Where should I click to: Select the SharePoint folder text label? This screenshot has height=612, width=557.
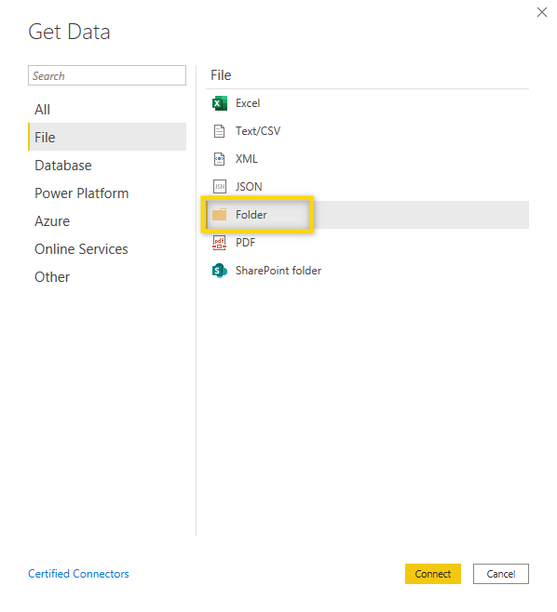pos(278,271)
